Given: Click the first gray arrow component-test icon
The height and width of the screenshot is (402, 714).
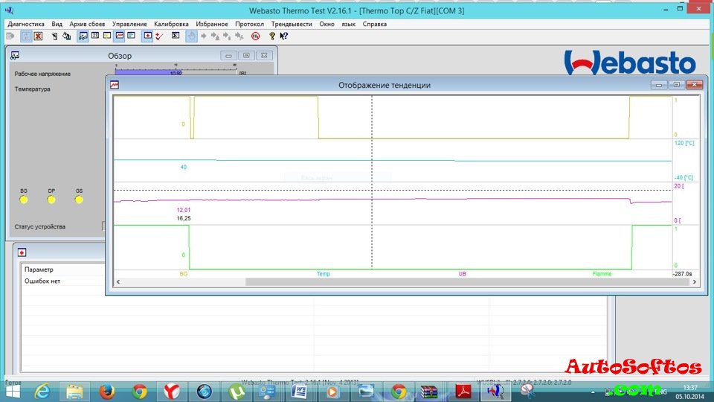Looking at the screenshot, I should [204, 36].
